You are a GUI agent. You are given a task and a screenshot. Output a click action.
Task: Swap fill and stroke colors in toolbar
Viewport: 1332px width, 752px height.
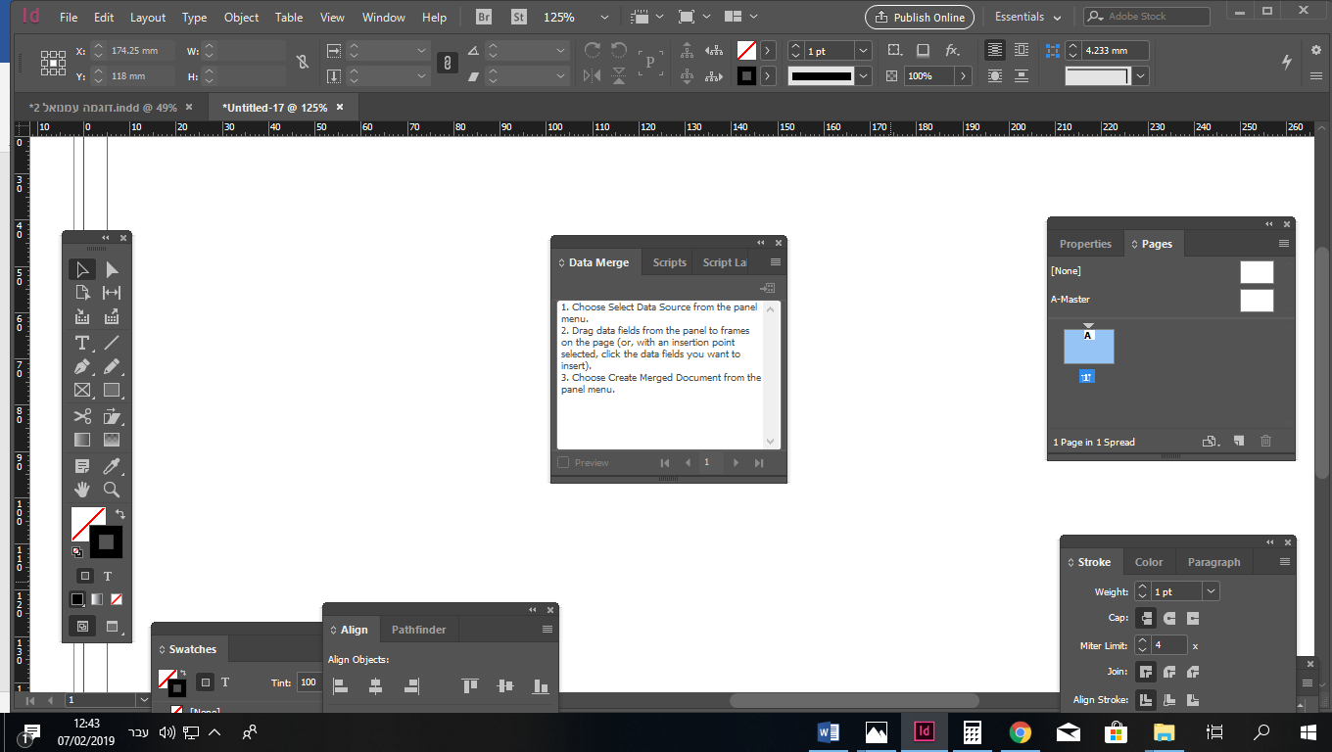coord(119,514)
